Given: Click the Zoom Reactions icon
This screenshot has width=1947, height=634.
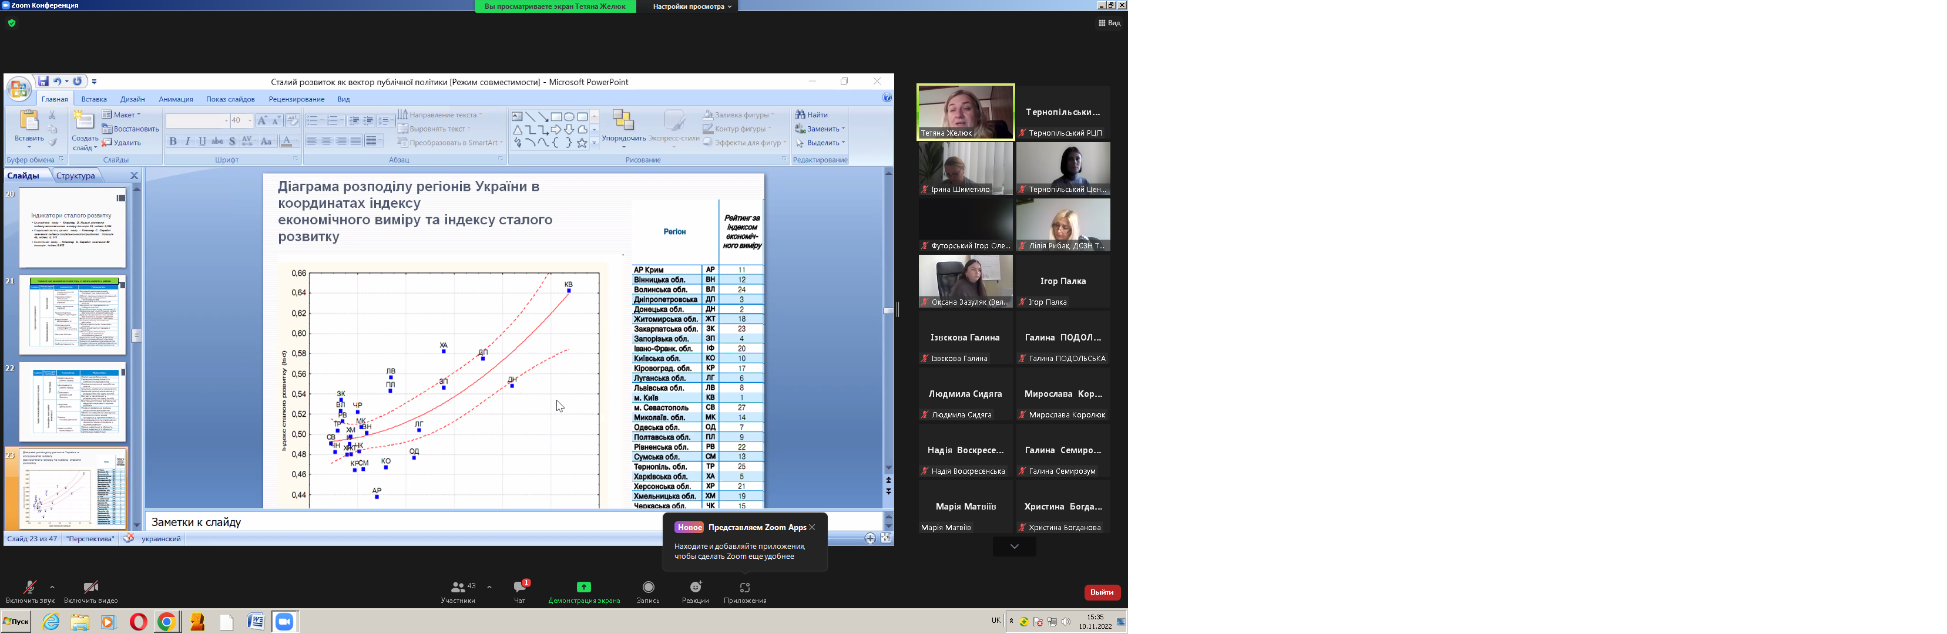Looking at the screenshot, I should click(696, 587).
